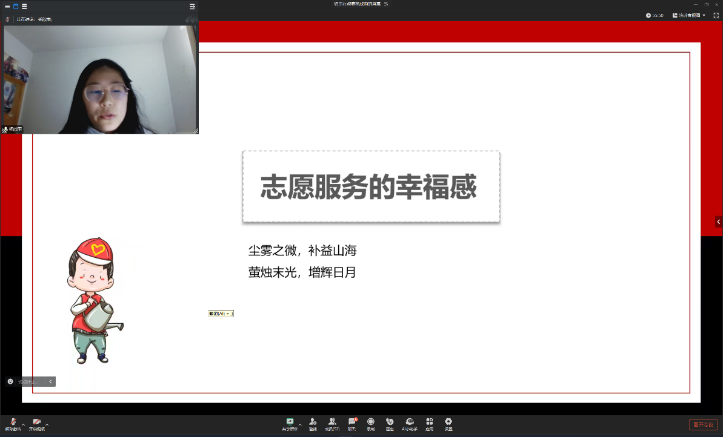The height and width of the screenshot is (437, 723).
Task: Expand share screen options arrow
Action: (299, 424)
